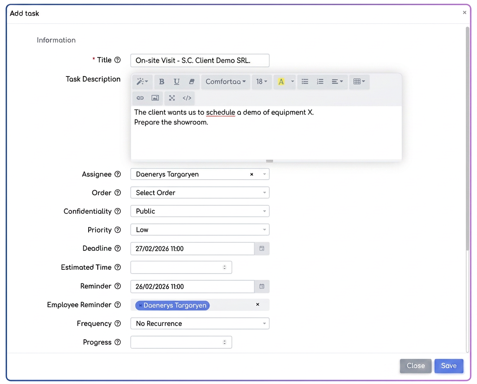Click the yellow highlighted text color button
477x384 pixels.
tap(281, 82)
